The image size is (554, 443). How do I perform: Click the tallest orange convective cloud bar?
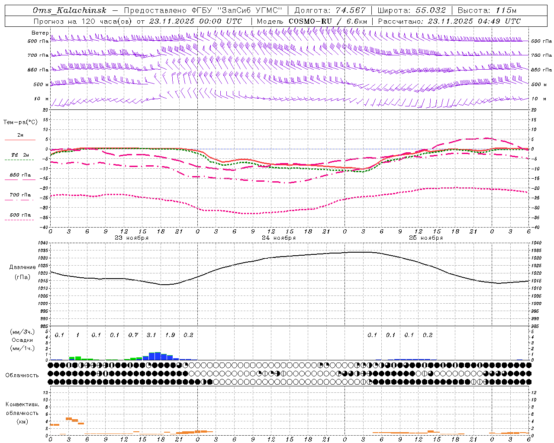(x=68, y=419)
